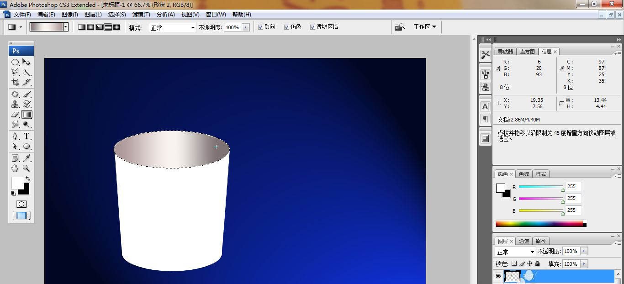The width and height of the screenshot is (624, 284).
Task: Toggle the 反向 (Reverse) checkbox
Action: click(x=260, y=27)
